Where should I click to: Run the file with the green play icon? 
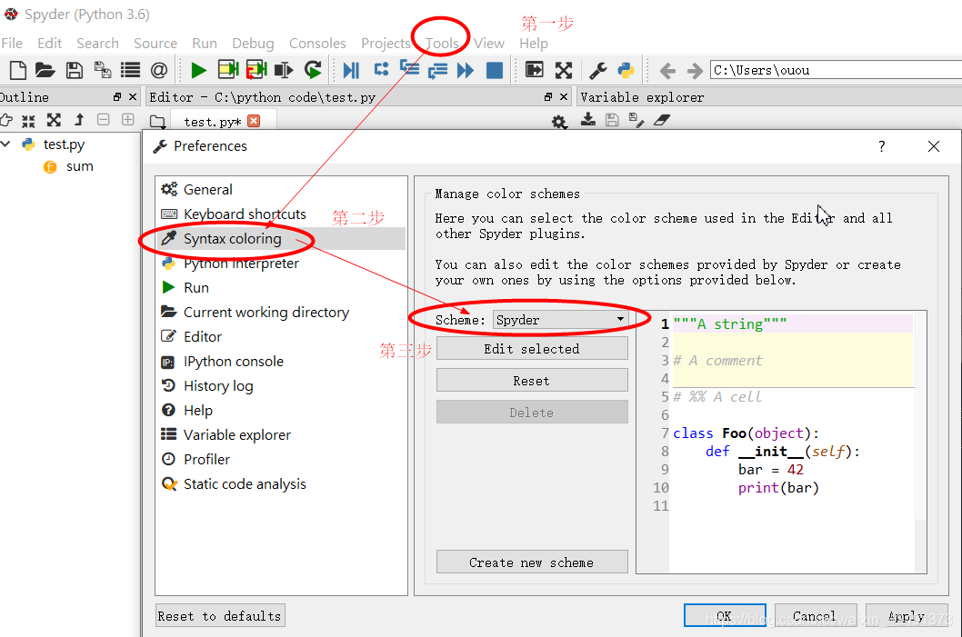point(198,71)
